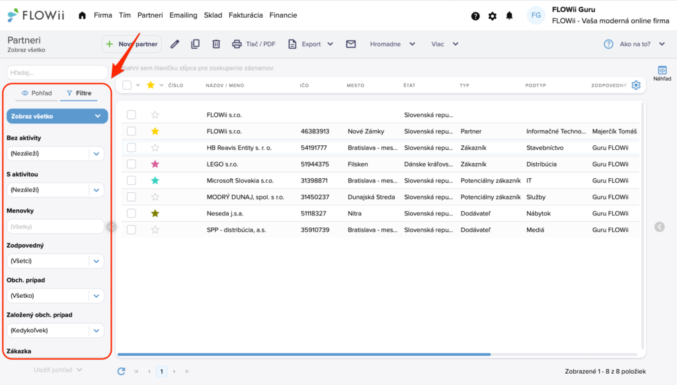677x385 pixels.
Task: Sort by NÁZOV / MENO column header
Action: (x=225, y=85)
